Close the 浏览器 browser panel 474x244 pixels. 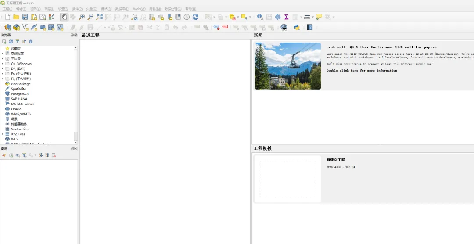pyautogui.click(x=76, y=35)
